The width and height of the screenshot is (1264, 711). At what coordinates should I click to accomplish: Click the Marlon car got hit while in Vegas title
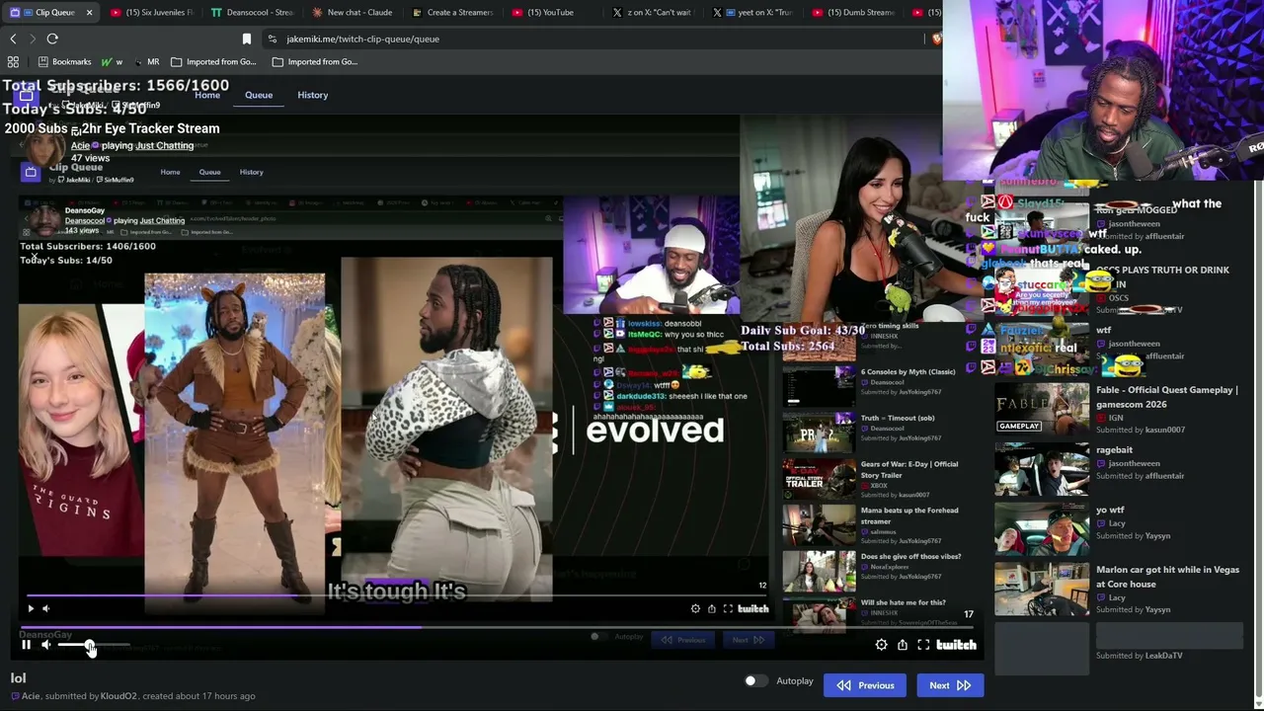[1167, 577]
